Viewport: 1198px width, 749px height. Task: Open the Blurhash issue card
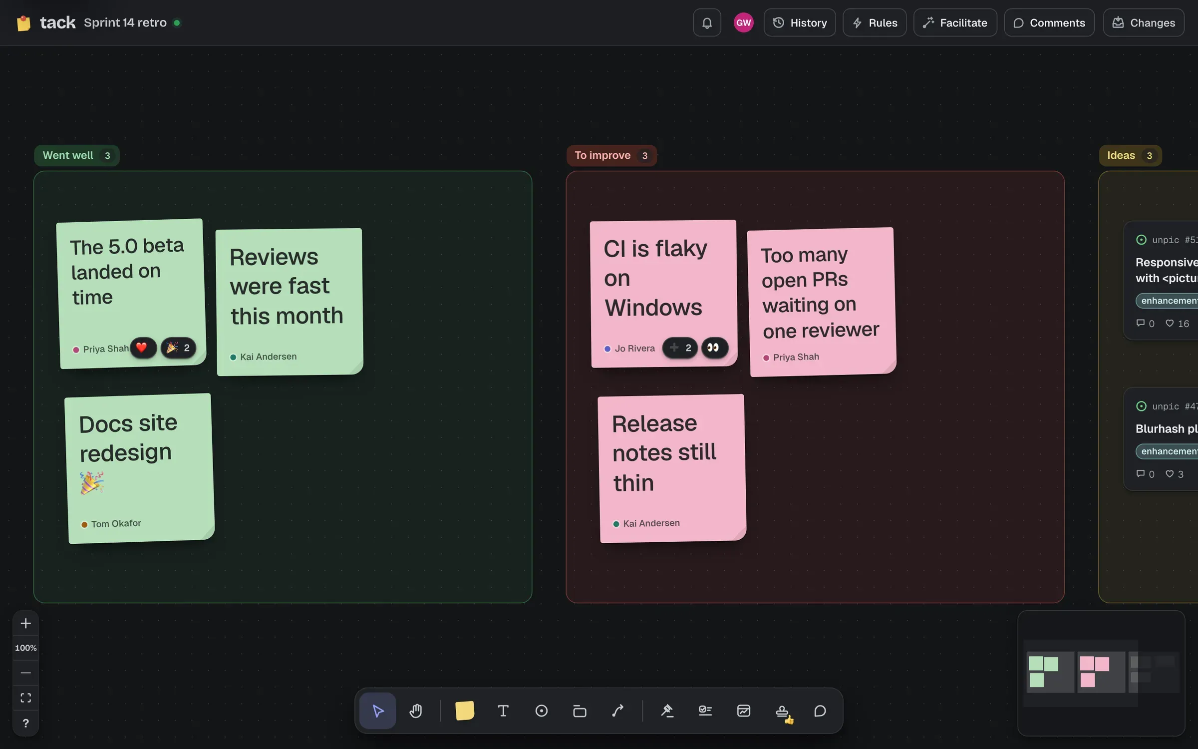[x=1161, y=439]
